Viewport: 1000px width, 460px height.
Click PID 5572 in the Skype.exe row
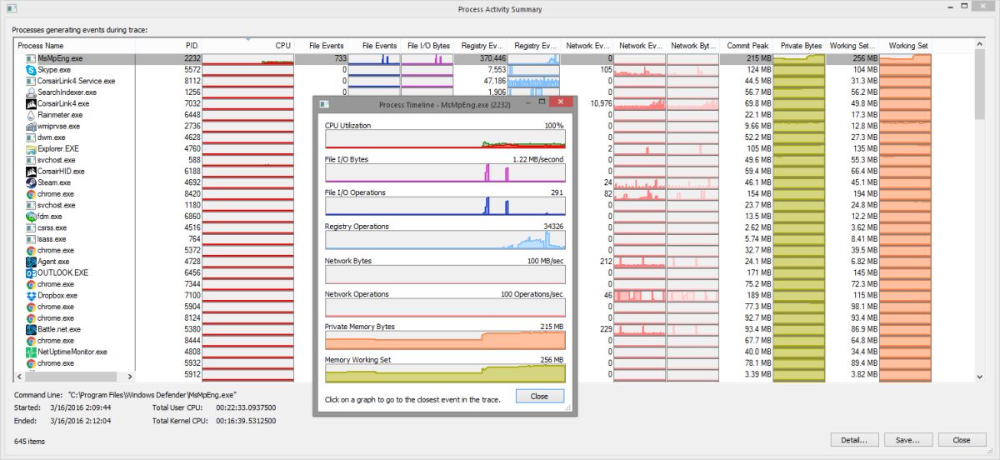(192, 70)
